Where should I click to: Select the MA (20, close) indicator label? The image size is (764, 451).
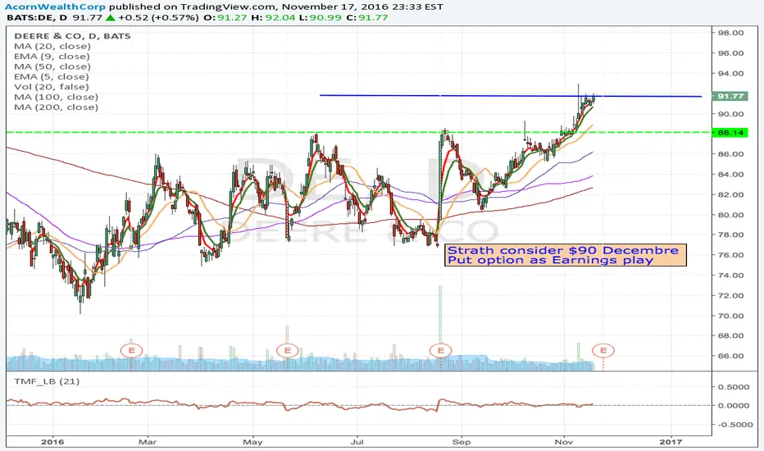click(x=52, y=46)
